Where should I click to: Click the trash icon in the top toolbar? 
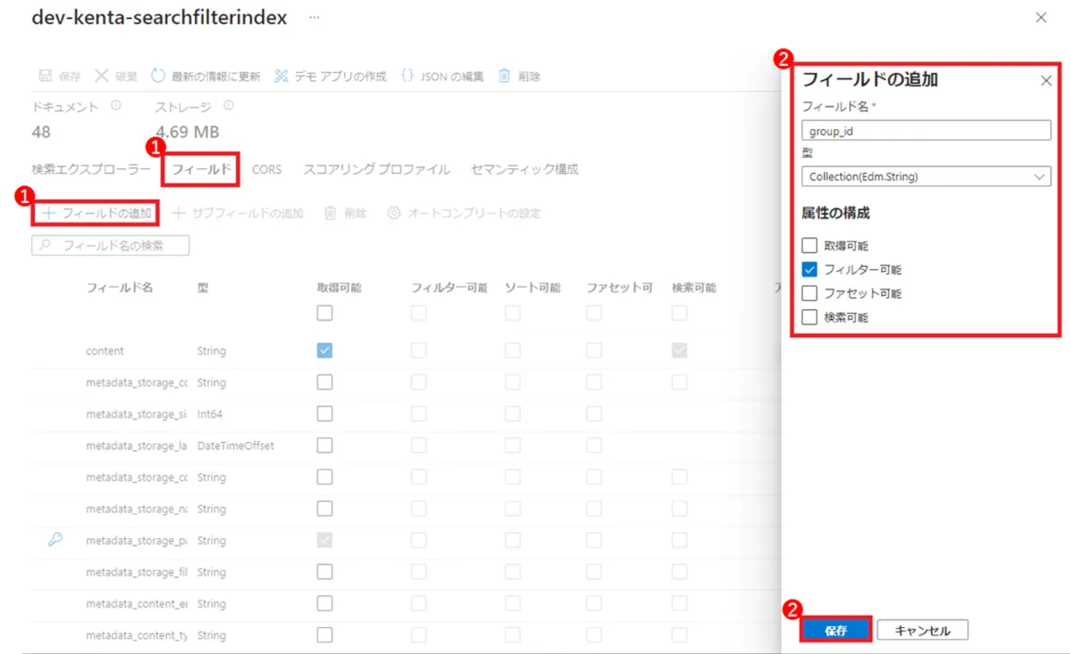(504, 77)
